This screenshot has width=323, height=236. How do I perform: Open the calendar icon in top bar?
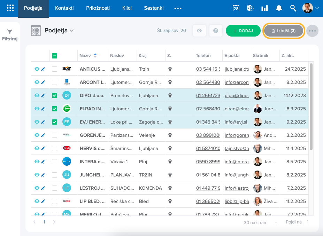[x=236, y=8]
